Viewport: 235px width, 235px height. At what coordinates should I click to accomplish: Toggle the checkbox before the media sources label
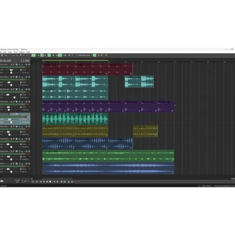[x=77, y=55]
